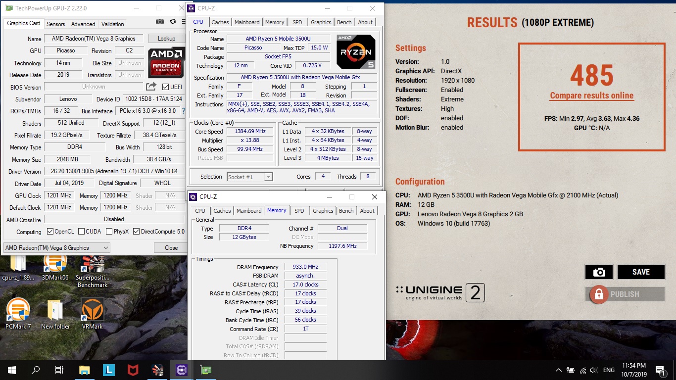This screenshot has width=676, height=380.
Task: Open Lenovo Vantage taskbar icon
Action: (x=109, y=370)
